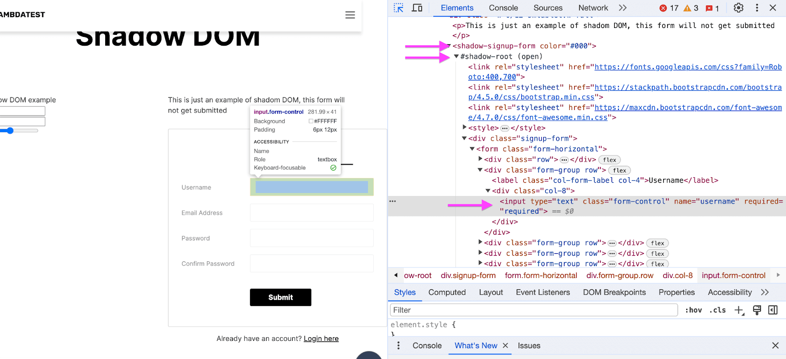Screen dimensions: 786x359
Task: Click the flex badge beside form-group row
Action: point(619,170)
